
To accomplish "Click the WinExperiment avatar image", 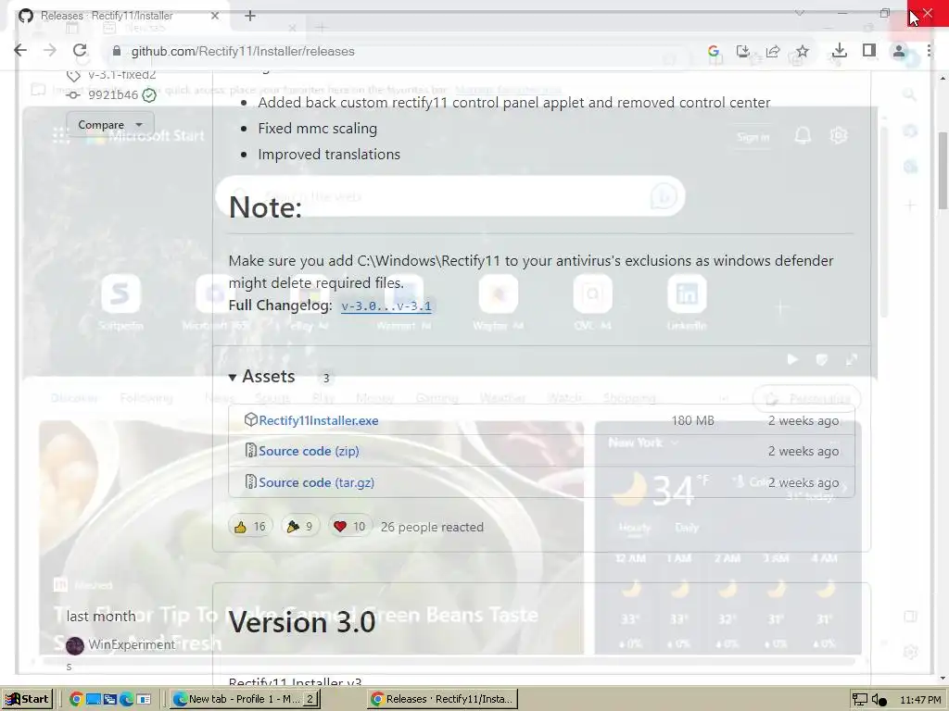I will [75, 645].
